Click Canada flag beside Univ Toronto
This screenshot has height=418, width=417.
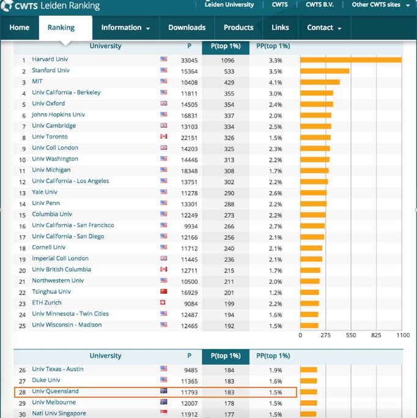pos(164,136)
